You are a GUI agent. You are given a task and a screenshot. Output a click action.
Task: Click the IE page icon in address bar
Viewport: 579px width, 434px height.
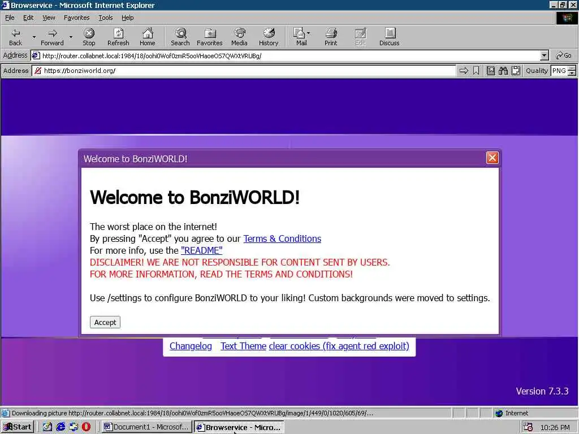(36, 56)
